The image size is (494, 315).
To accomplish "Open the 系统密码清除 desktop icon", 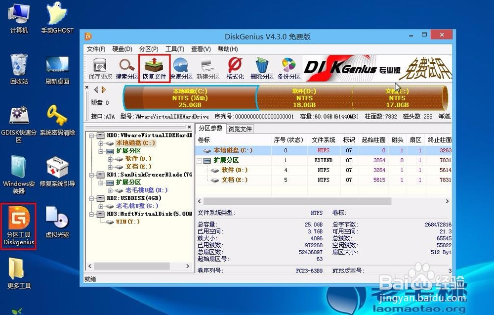I will (x=57, y=121).
